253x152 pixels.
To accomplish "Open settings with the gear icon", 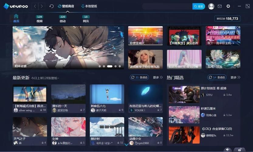I will click(x=228, y=6).
